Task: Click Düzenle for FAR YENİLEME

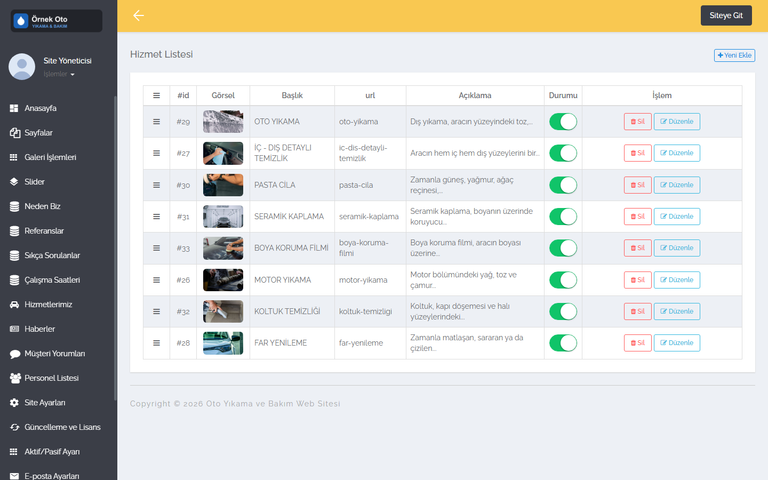Action: click(x=677, y=343)
